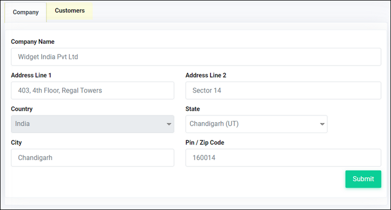Click the Address Line 2 field with Sector 14
Image resolution: width=391 pixels, height=210 pixels.
click(283, 90)
